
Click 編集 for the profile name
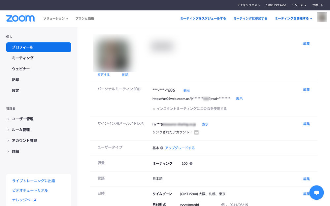[307, 44]
